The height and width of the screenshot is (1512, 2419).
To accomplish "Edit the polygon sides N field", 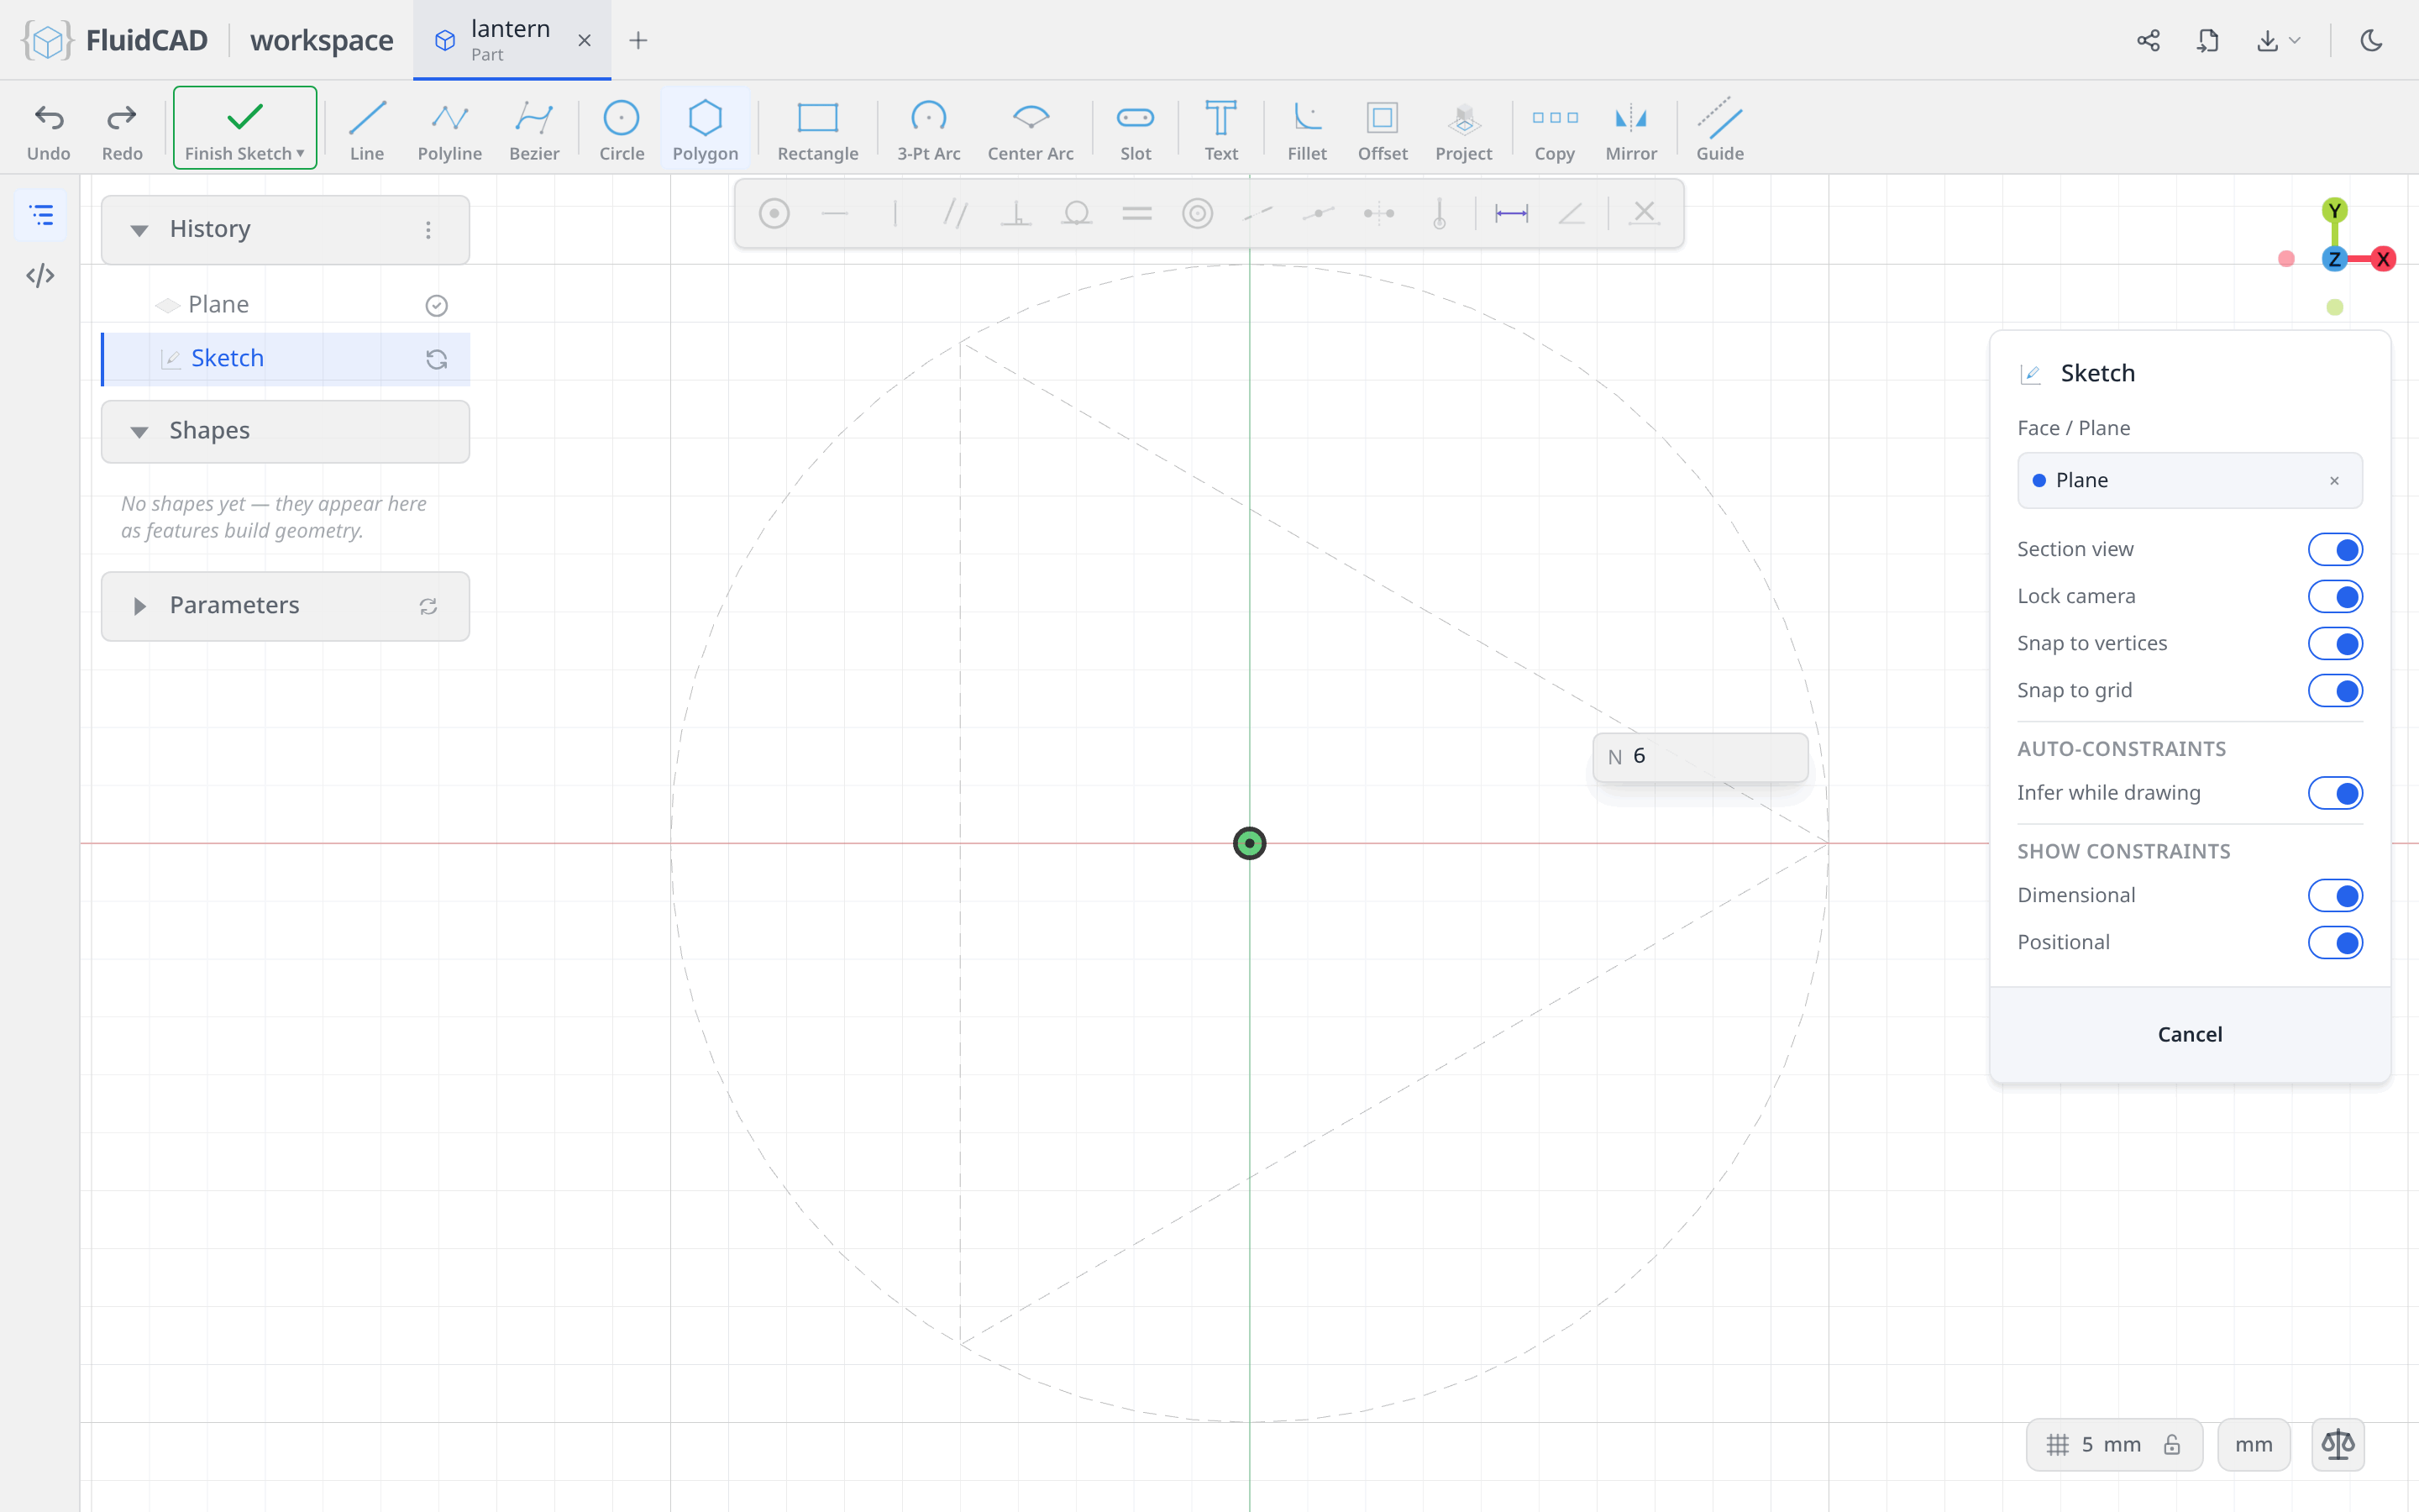I will tap(1699, 756).
